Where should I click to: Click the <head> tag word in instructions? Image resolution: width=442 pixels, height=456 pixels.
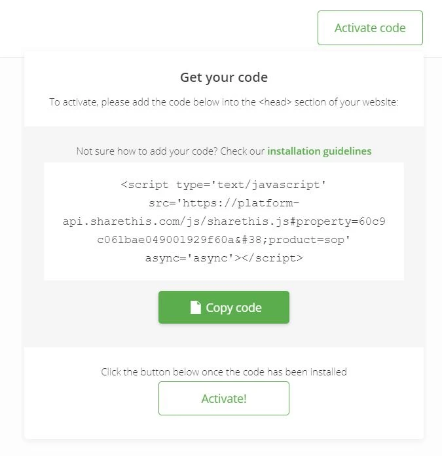click(x=275, y=102)
